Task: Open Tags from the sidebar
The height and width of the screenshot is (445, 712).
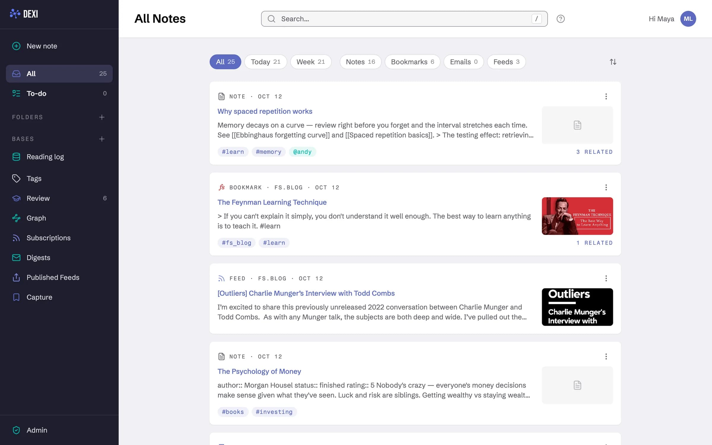Action: tap(59, 178)
